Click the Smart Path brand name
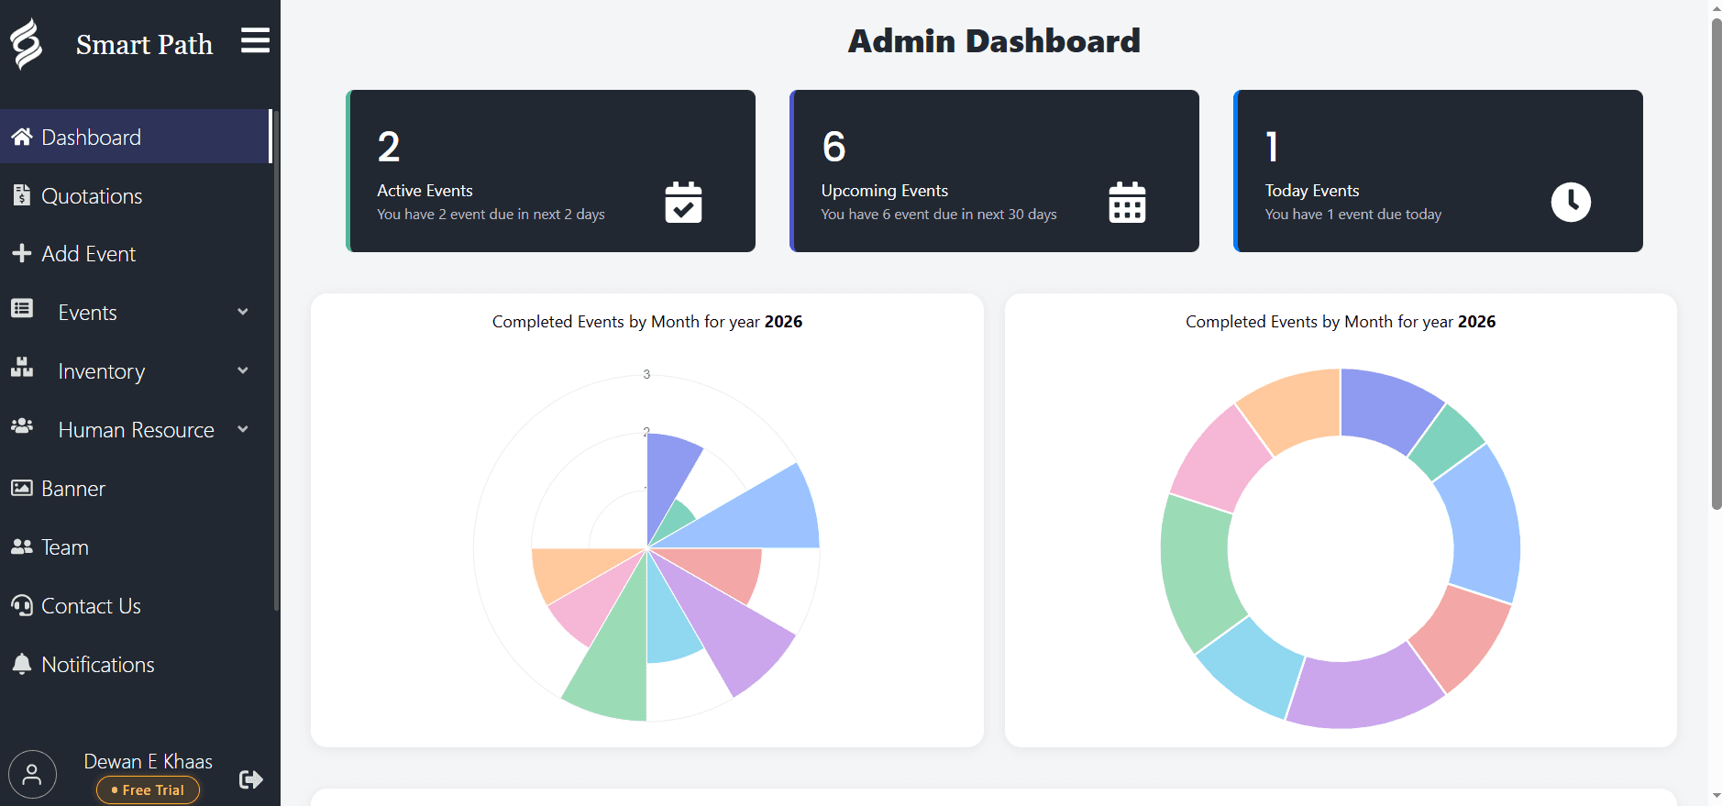The height and width of the screenshot is (806, 1722). [144, 44]
